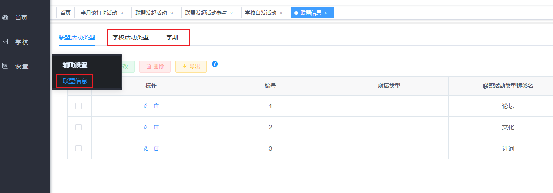Select the checkbox for row 2
553x193 pixels.
pos(79,127)
